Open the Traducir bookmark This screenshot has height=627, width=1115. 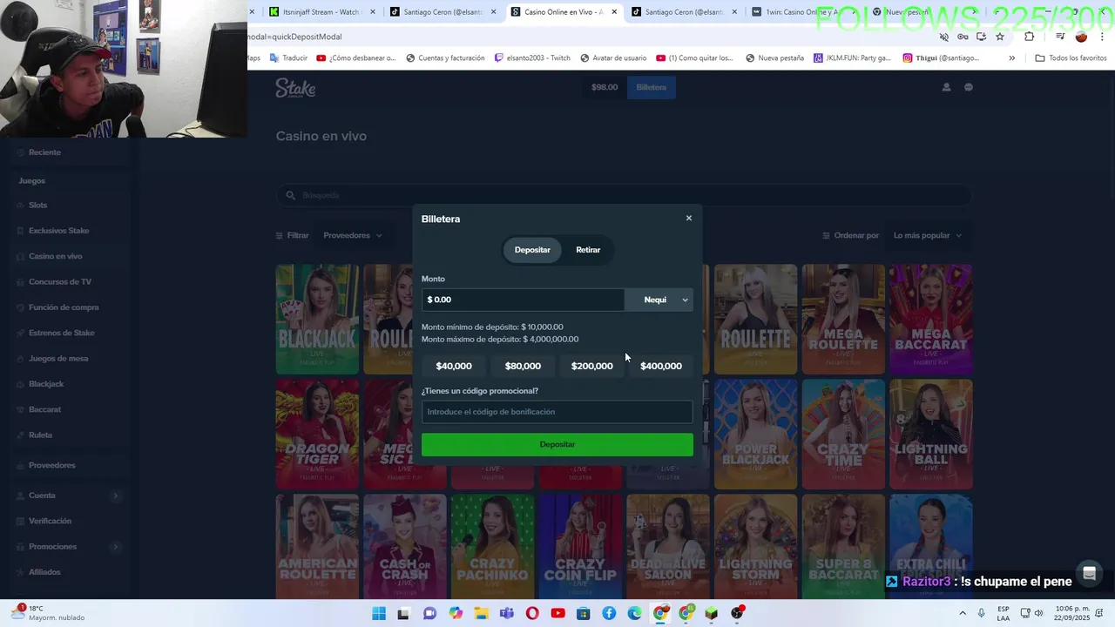(x=288, y=58)
